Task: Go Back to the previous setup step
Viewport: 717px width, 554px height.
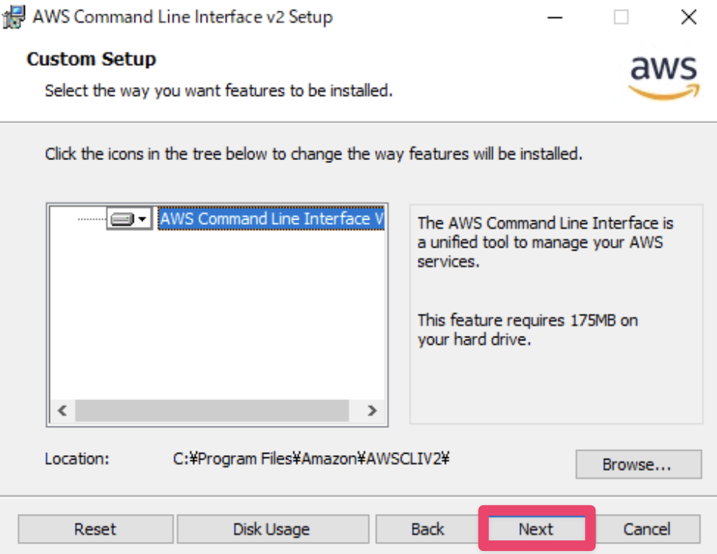Action: 427,529
